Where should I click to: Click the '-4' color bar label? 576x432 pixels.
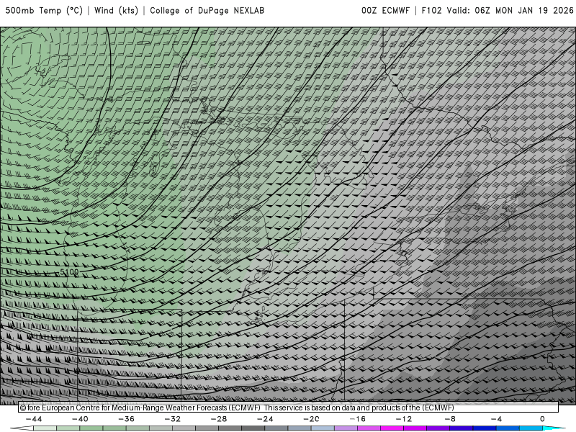pyautogui.click(x=496, y=419)
